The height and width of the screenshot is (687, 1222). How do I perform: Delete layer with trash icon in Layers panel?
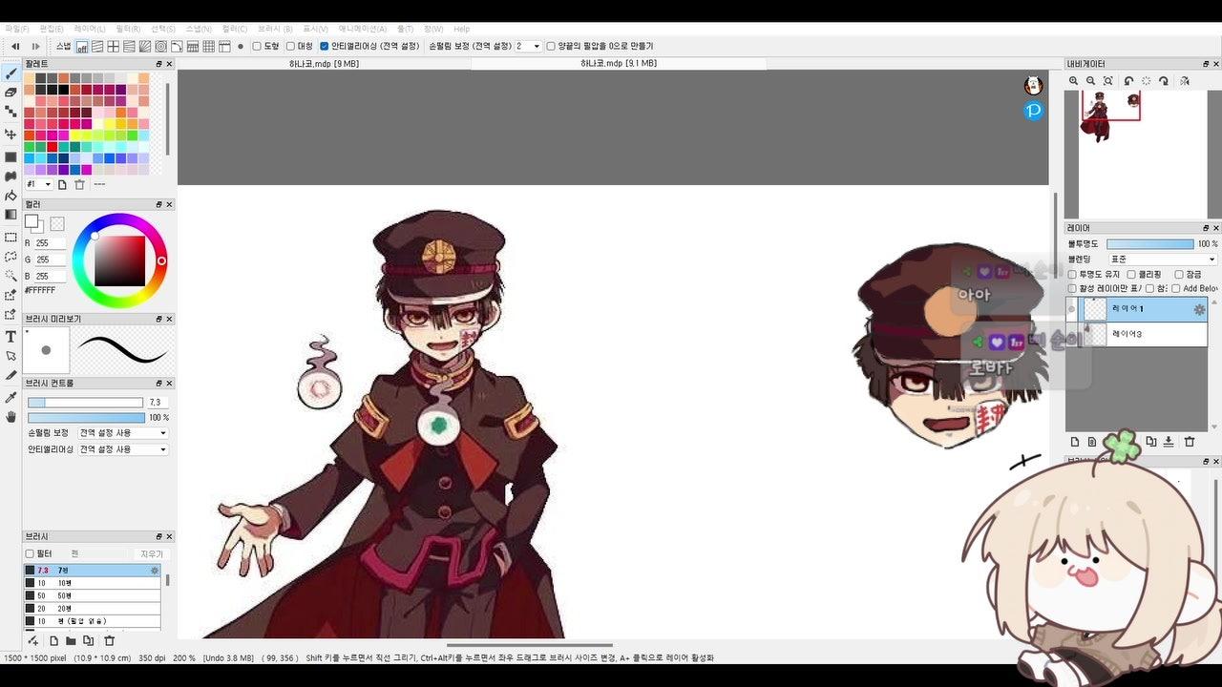pyautogui.click(x=1190, y=442)
